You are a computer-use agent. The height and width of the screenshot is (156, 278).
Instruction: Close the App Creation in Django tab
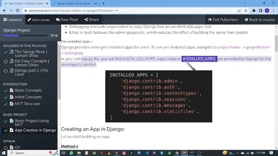[x=47, y=3]
